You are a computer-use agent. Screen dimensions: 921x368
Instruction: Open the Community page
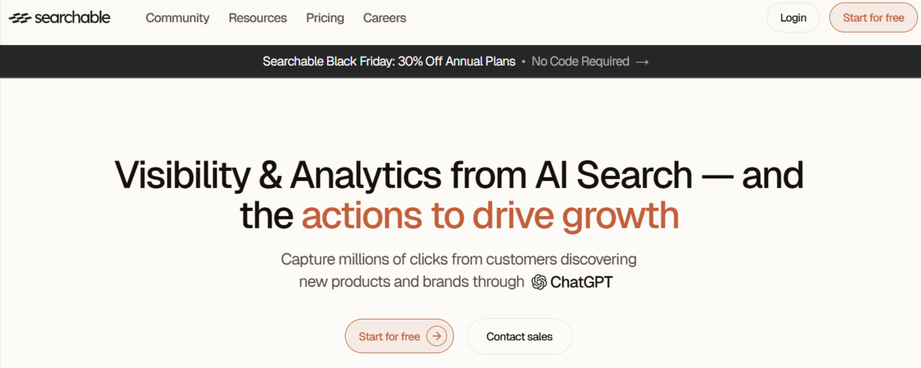(x=177, y=18)
